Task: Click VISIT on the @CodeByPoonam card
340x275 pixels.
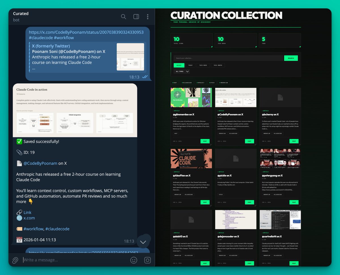Action: tap(250, 141)
